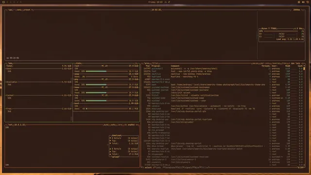
Task: Select the localsearch-3 process row
Action: 223,159
